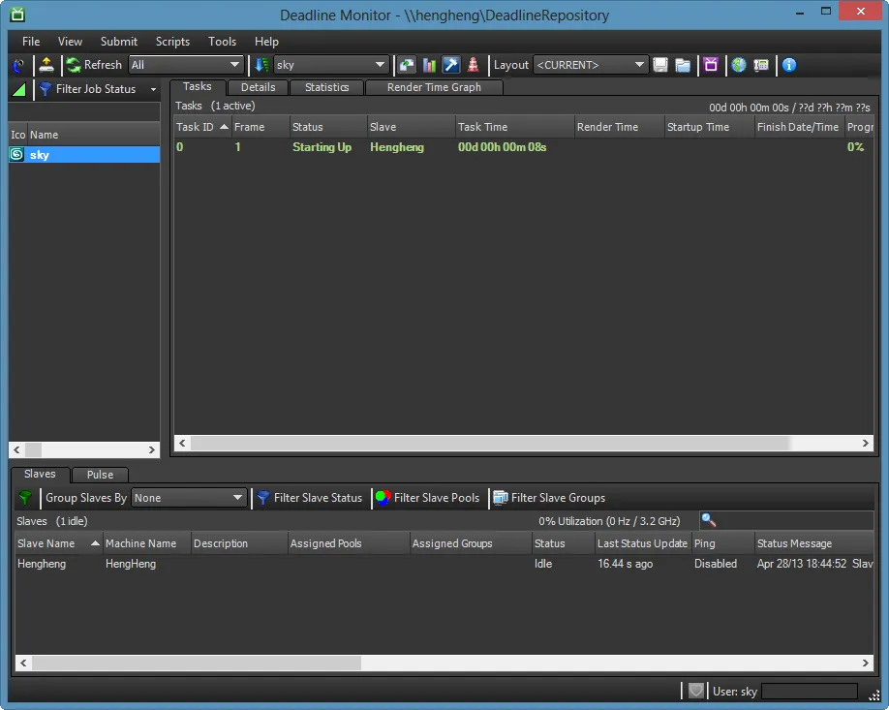
Task: Click the bar chart statistics icon
Action: (429, 65)
